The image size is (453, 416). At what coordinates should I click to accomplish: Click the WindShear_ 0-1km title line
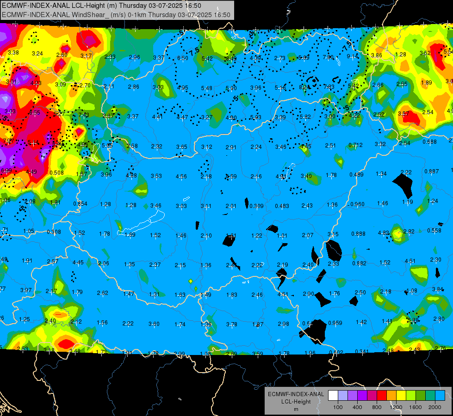[116, 15]
